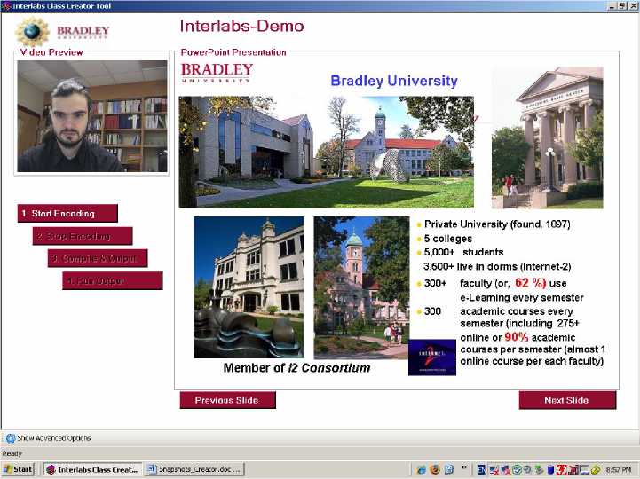Click the Interlabs-Demo title text
This screenshot has height=479, width=640.
[241, 26]
